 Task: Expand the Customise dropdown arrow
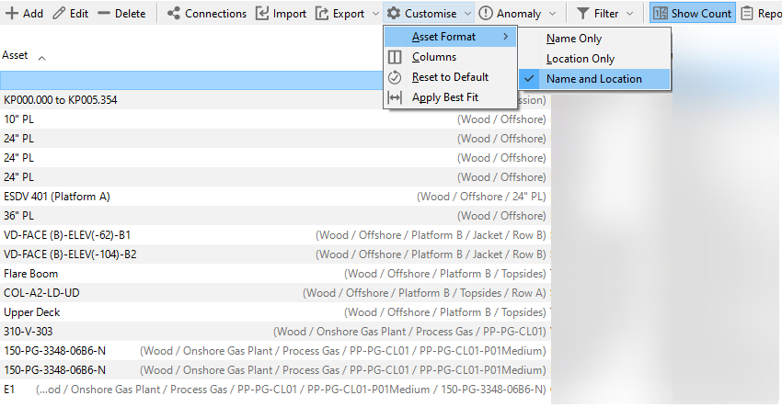click(x=467, y=14)
